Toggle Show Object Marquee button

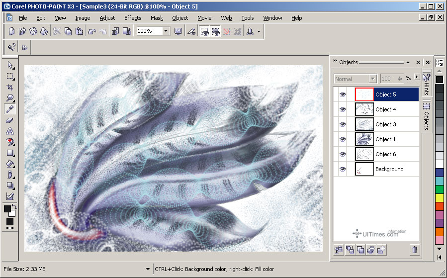pos(215,31)
